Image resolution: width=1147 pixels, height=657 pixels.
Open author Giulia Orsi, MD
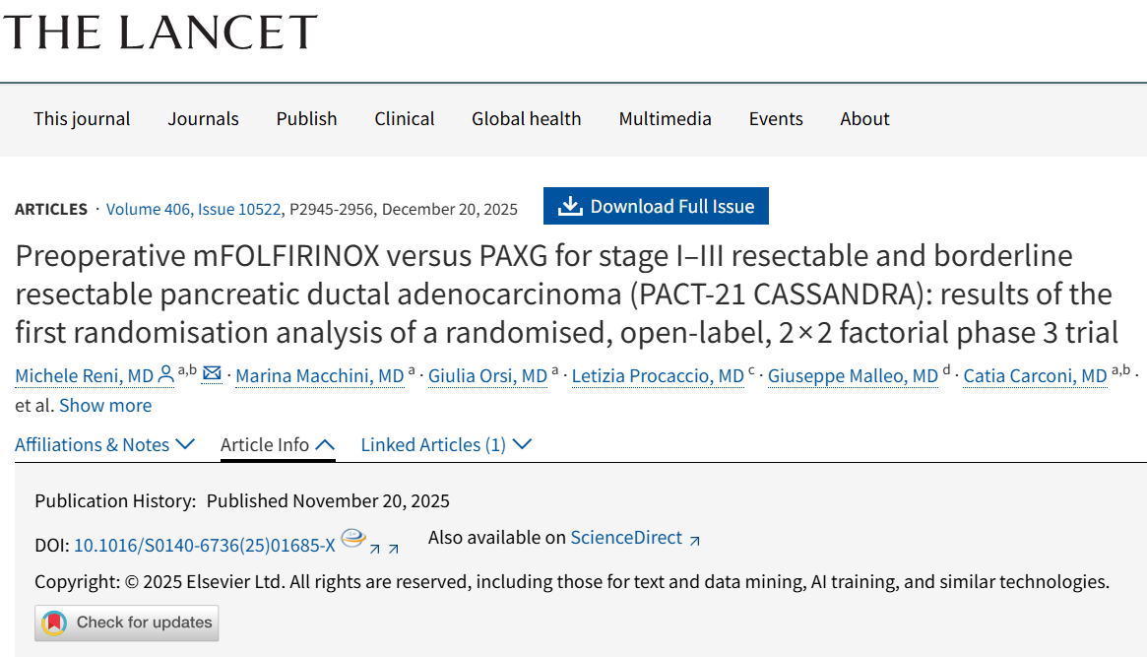point(488,375)
